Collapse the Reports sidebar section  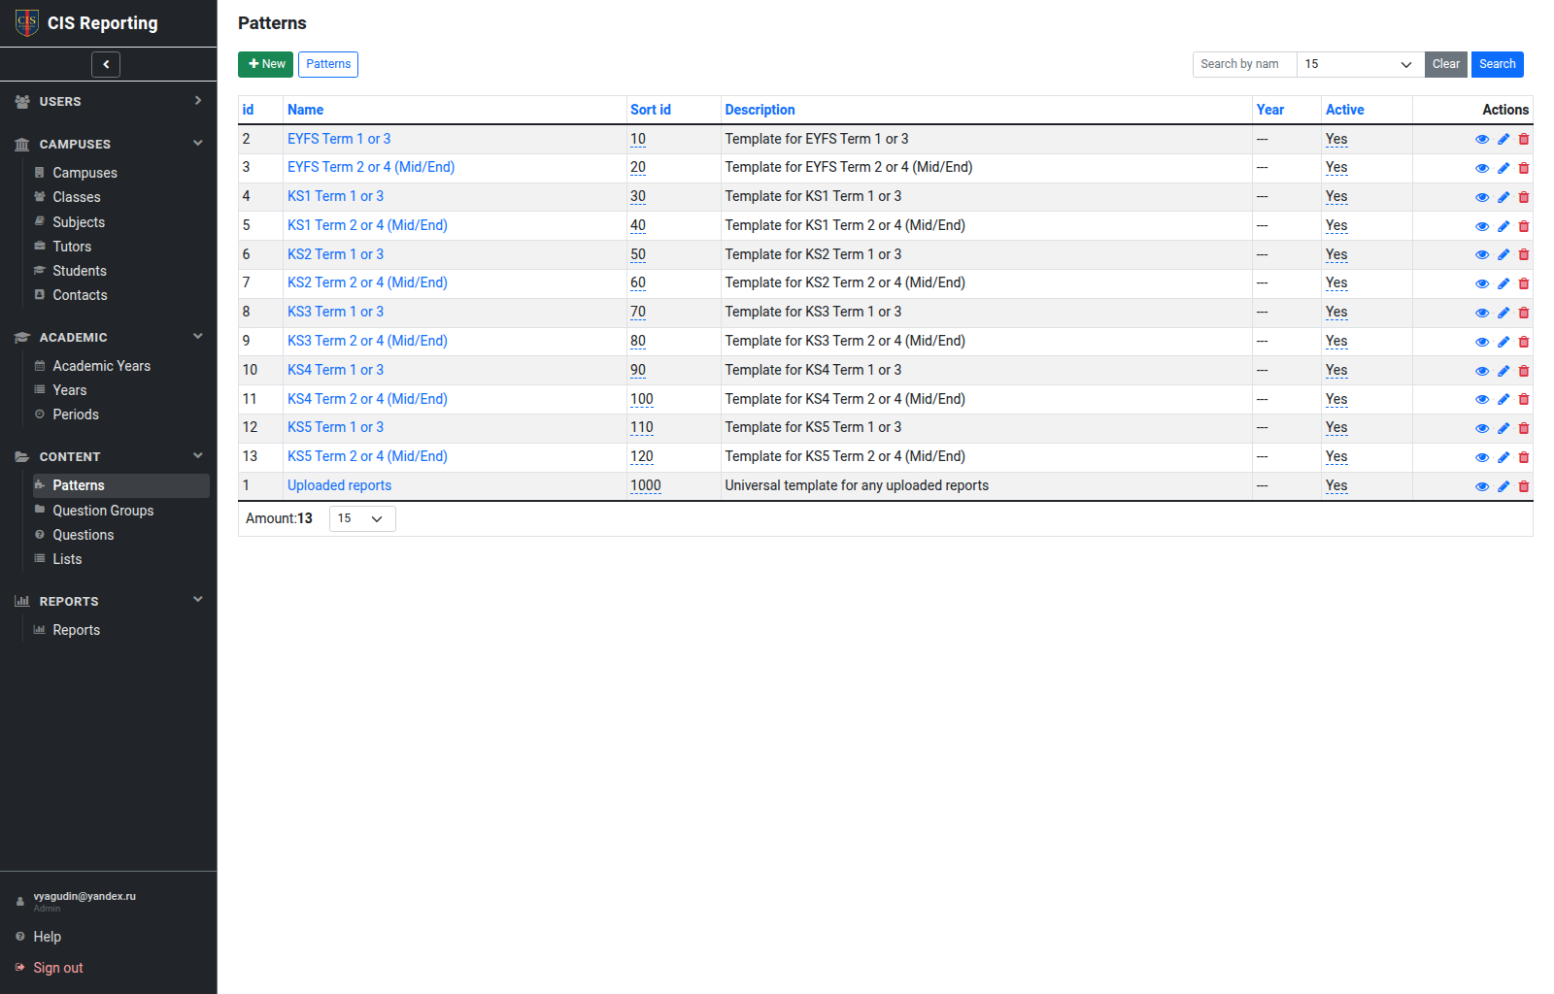click(198, 600)
